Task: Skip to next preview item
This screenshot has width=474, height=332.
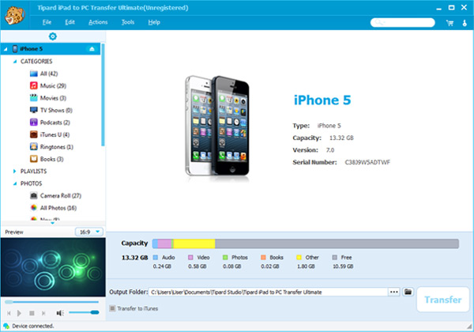Action: tap(43, 313)
